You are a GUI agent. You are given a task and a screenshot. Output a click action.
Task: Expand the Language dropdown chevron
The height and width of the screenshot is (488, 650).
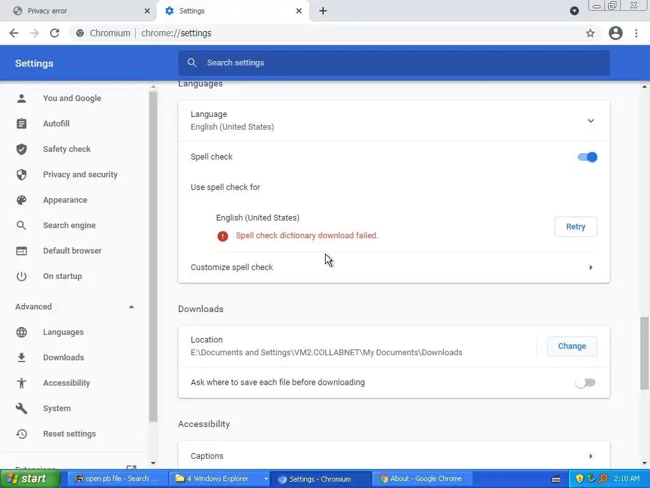coord(591,121)
